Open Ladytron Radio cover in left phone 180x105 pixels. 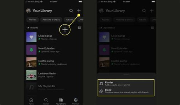[x=31, y=75]
